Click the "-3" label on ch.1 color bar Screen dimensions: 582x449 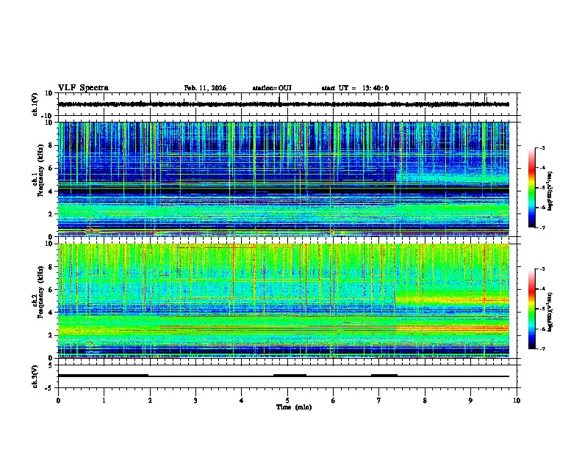click(542, 147)
